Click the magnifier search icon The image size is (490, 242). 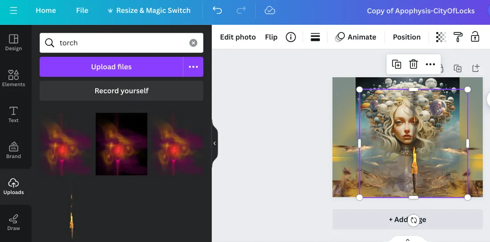coord(50,43)
